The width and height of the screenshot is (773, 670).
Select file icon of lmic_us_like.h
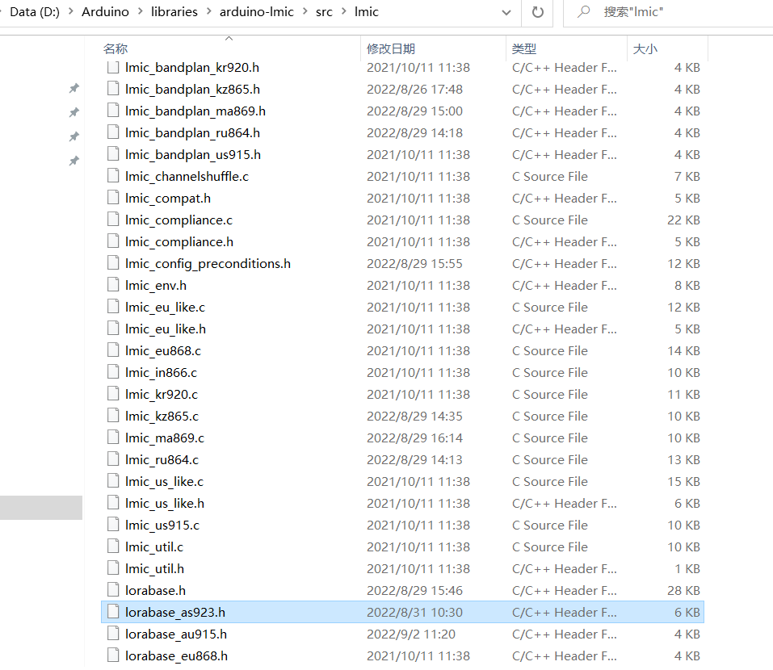pos(113,503)
